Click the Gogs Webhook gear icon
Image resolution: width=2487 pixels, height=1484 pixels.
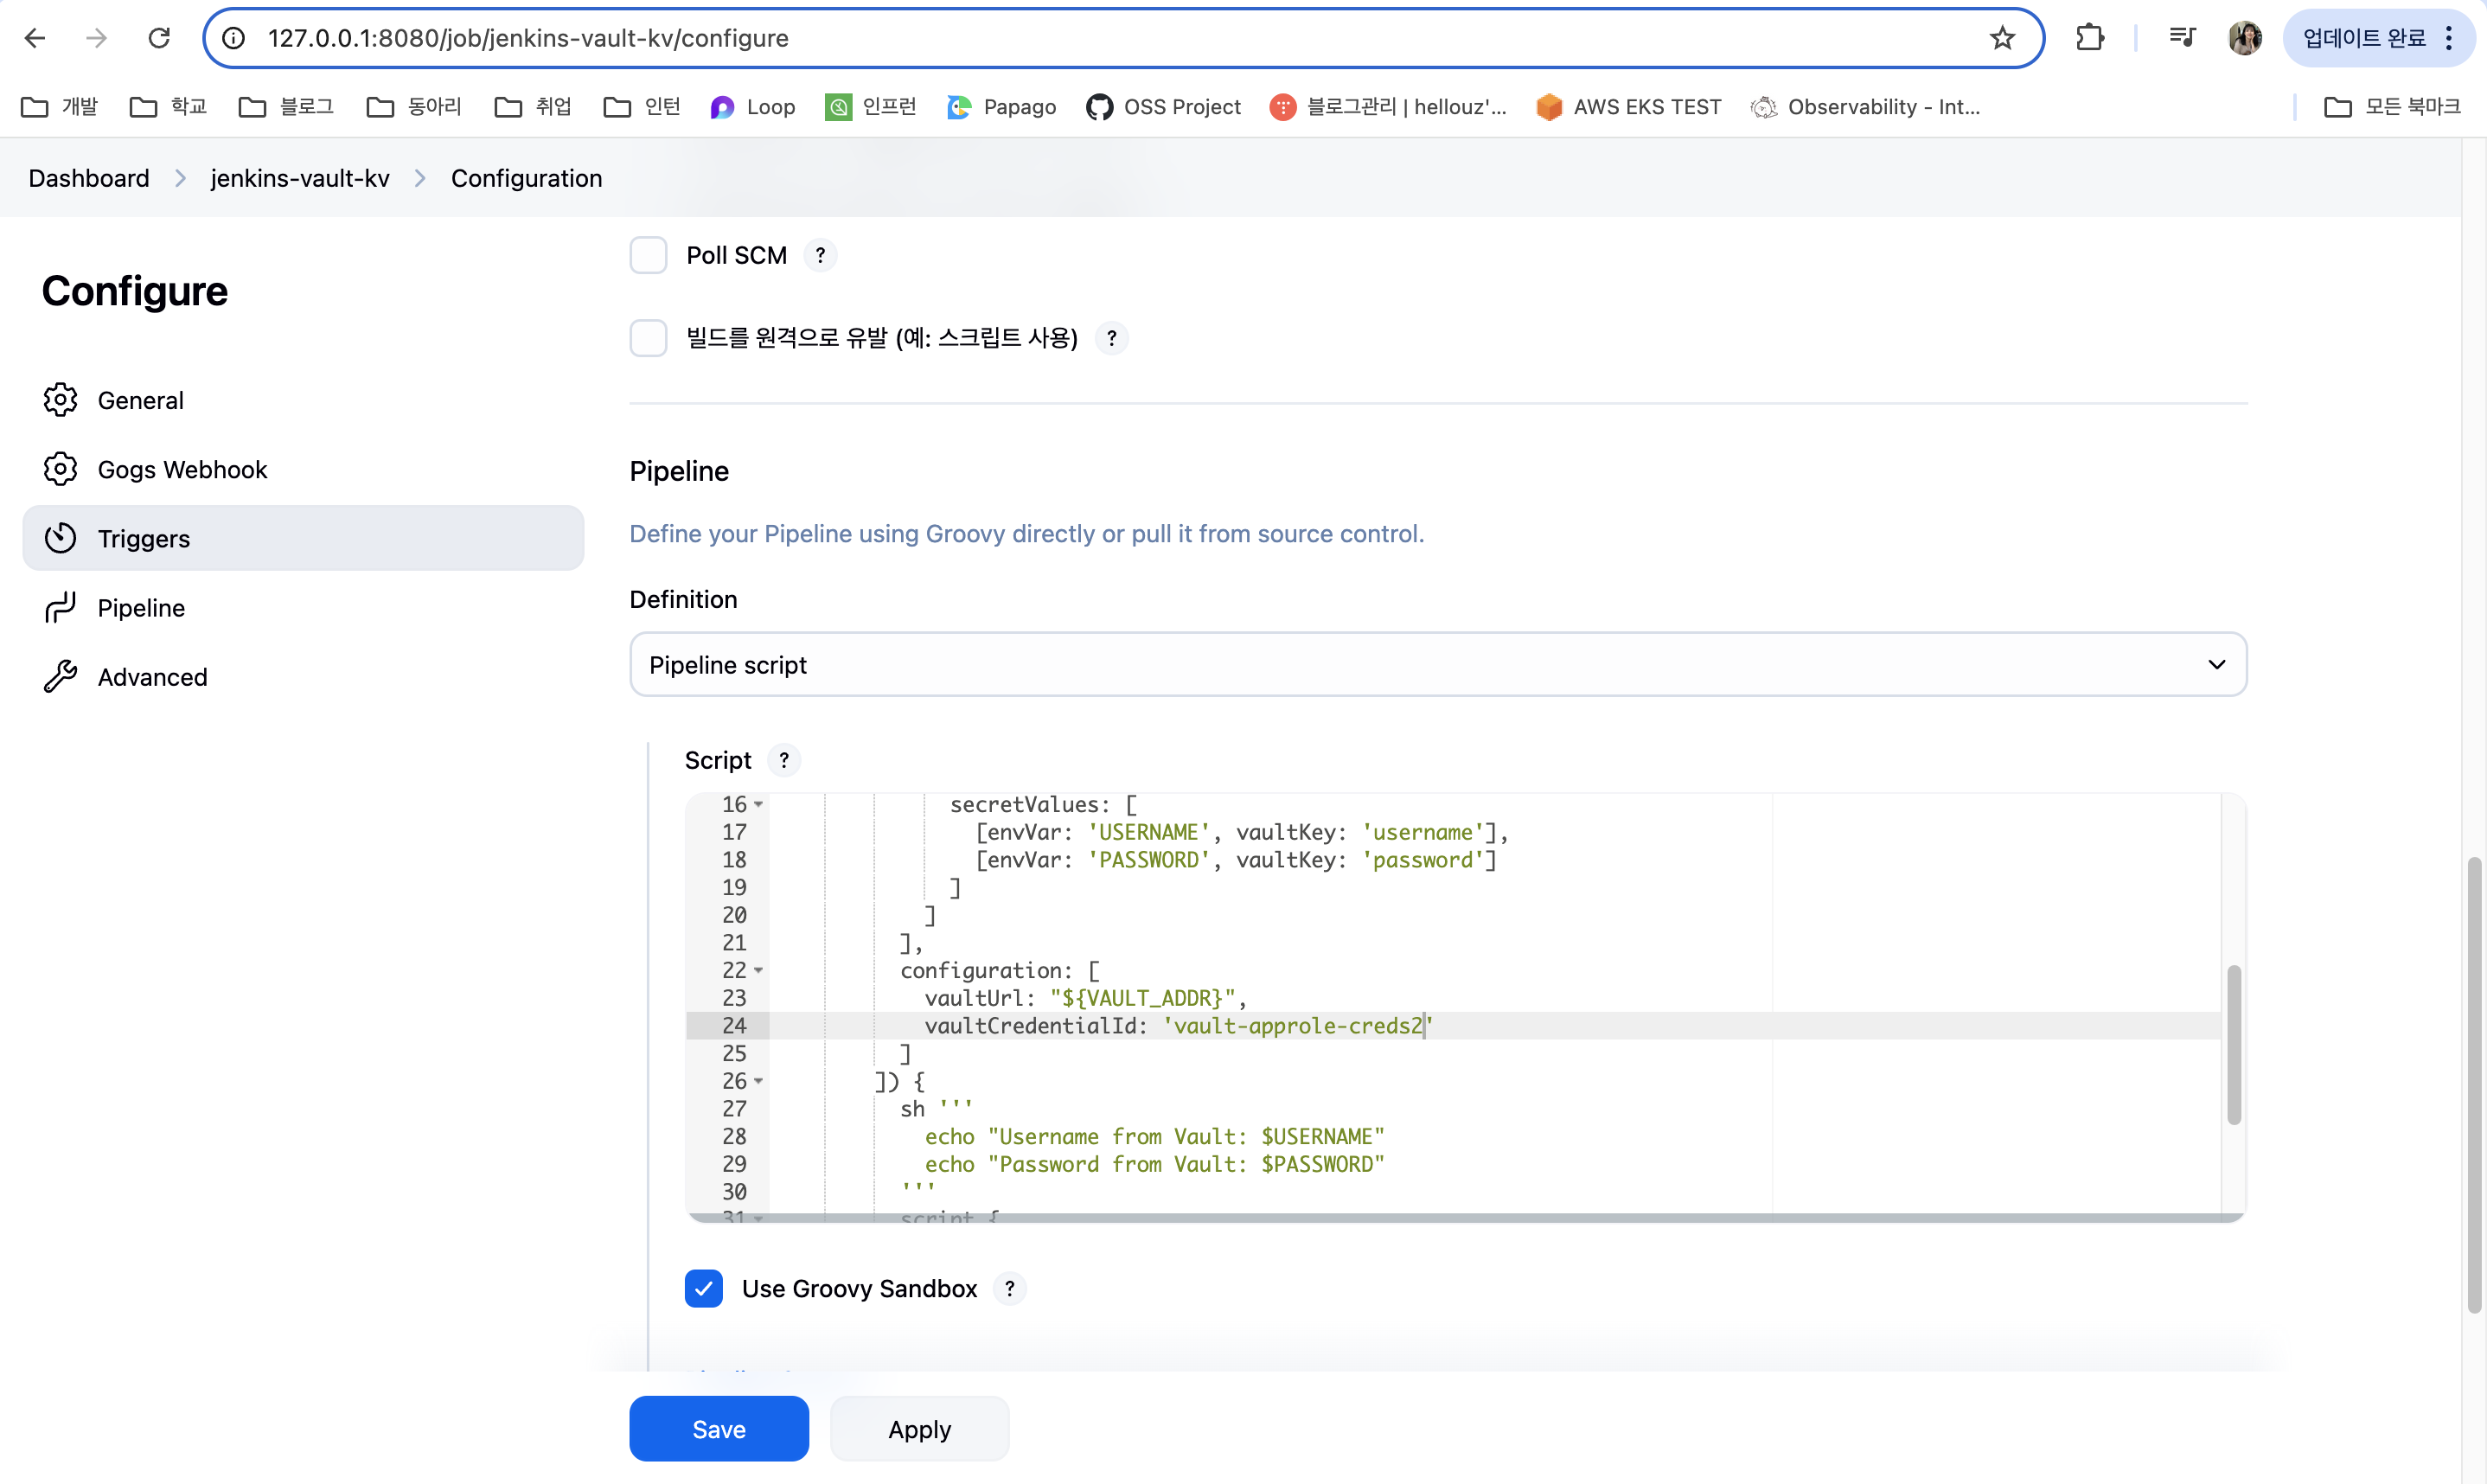pyautogui.click(x=60, y=469)
